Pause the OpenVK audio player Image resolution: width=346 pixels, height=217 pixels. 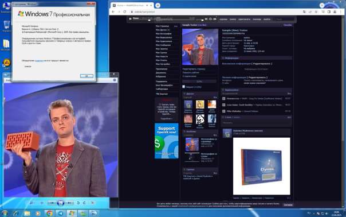130,19
